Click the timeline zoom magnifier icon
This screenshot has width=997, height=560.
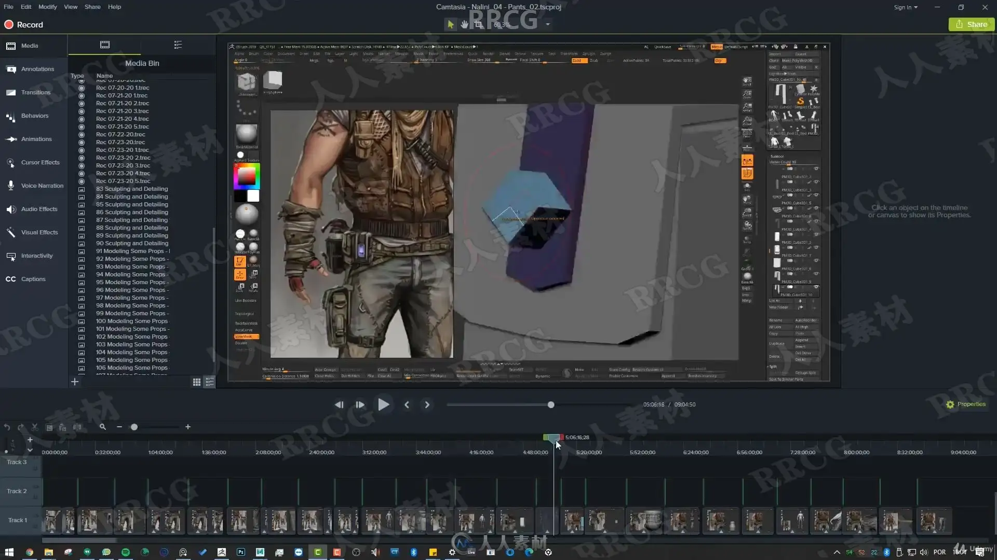(103, 427)
